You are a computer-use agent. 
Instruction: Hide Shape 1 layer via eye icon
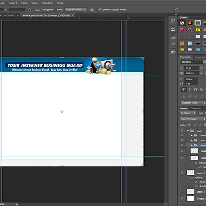[182, 198]
